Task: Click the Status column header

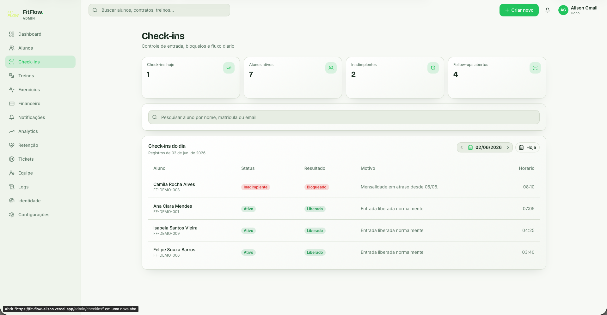Action: 248,168
